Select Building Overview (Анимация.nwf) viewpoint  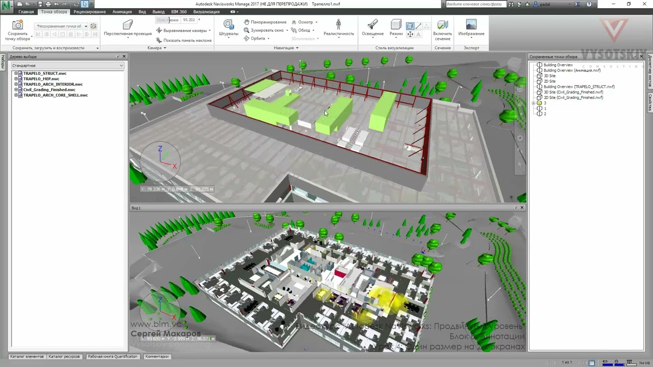tap(571, 70)
